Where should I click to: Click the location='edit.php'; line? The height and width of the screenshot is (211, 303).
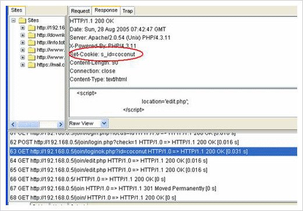[165, 102]
